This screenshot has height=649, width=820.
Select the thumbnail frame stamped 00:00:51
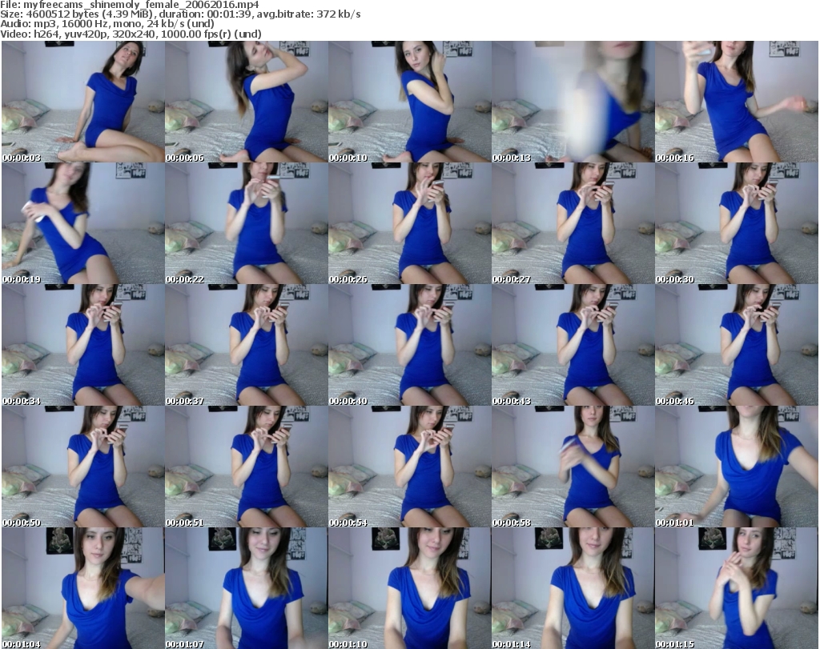(x=247, y=467)
